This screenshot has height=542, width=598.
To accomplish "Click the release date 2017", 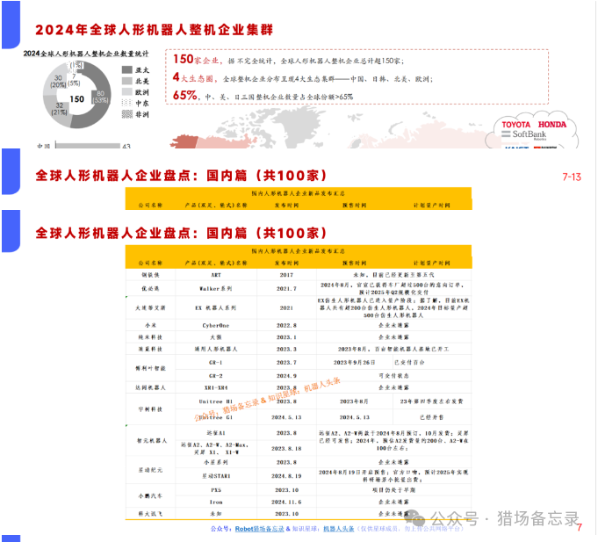I will tap(286, 275).
